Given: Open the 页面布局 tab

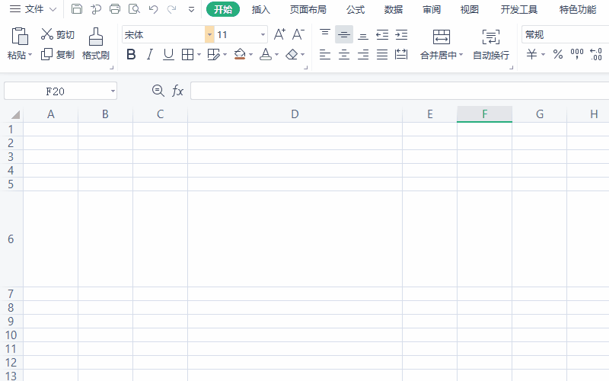Looking at the screenshot, I should 308,9.
